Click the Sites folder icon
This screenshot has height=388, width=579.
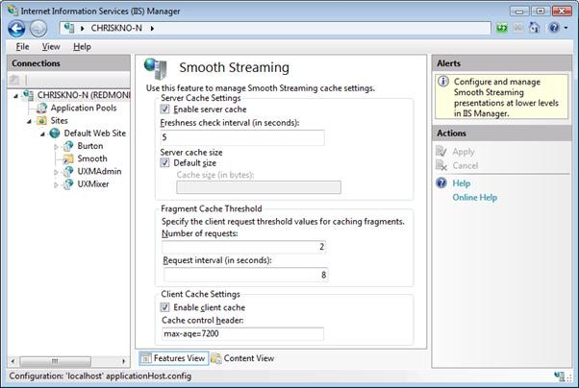pos(41,121)
